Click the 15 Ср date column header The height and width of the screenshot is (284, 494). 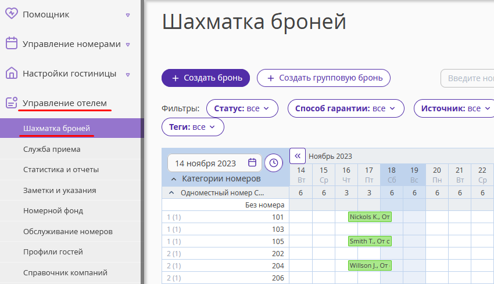coord(324,175)
